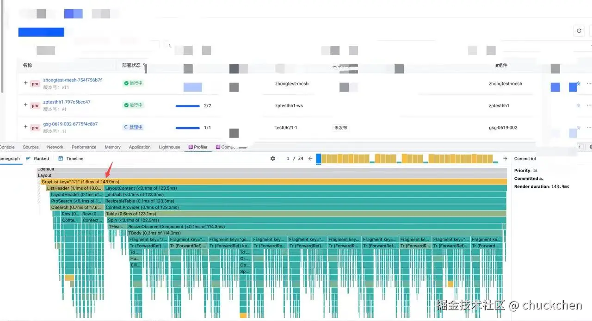Screen dimensions: 592x321
Task: Switch to the Console devtools tab
Action: click(7, 147)
